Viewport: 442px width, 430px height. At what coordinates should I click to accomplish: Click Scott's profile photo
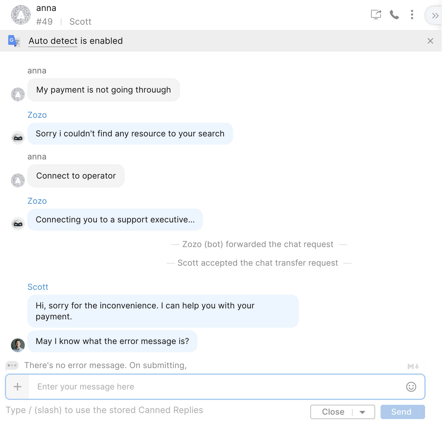point(18,345)
